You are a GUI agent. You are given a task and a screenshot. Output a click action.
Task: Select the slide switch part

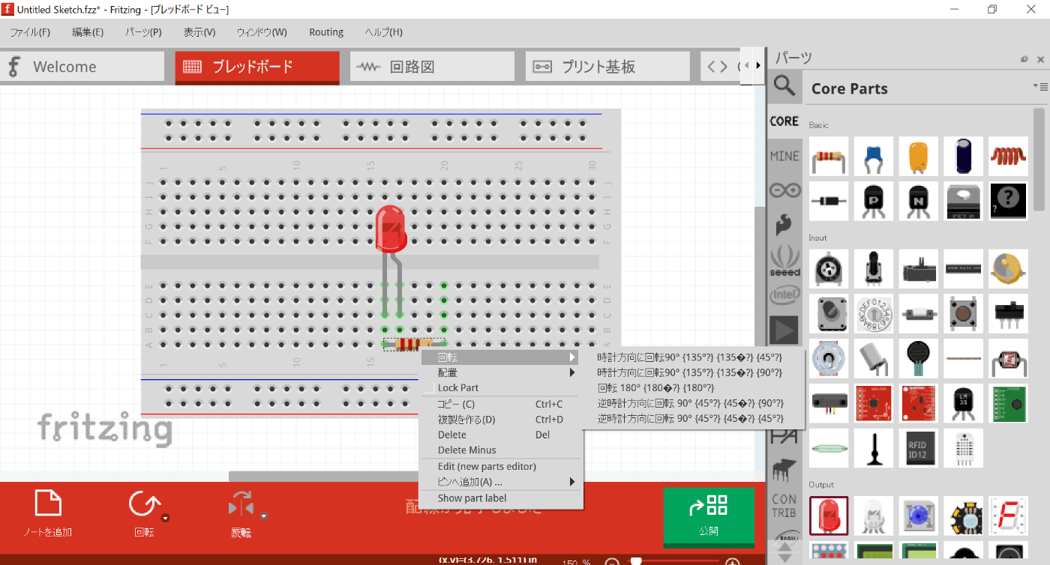tap(1008, 313)
